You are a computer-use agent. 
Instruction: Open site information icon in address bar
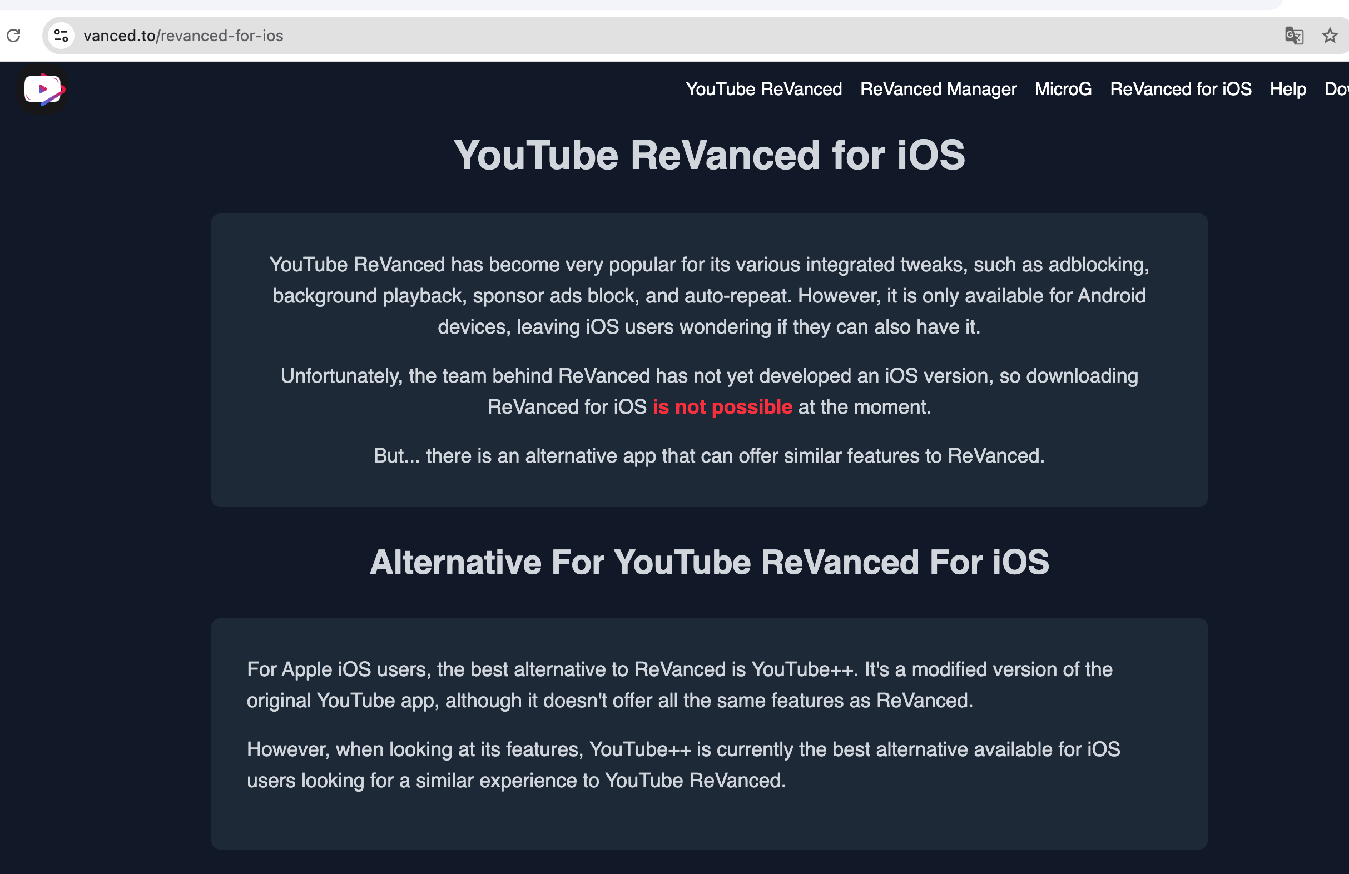click(61, 36)
